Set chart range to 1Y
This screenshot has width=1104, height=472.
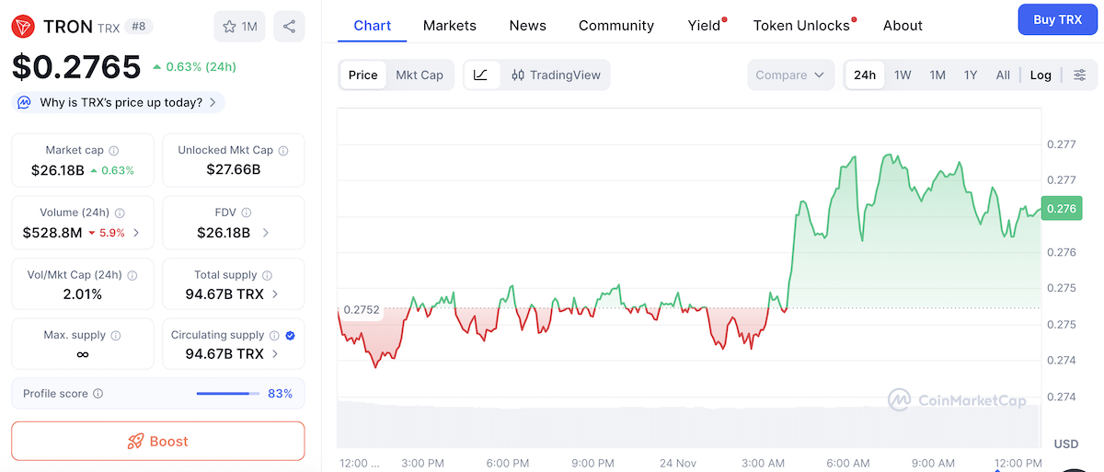click(x=971, y=75)
